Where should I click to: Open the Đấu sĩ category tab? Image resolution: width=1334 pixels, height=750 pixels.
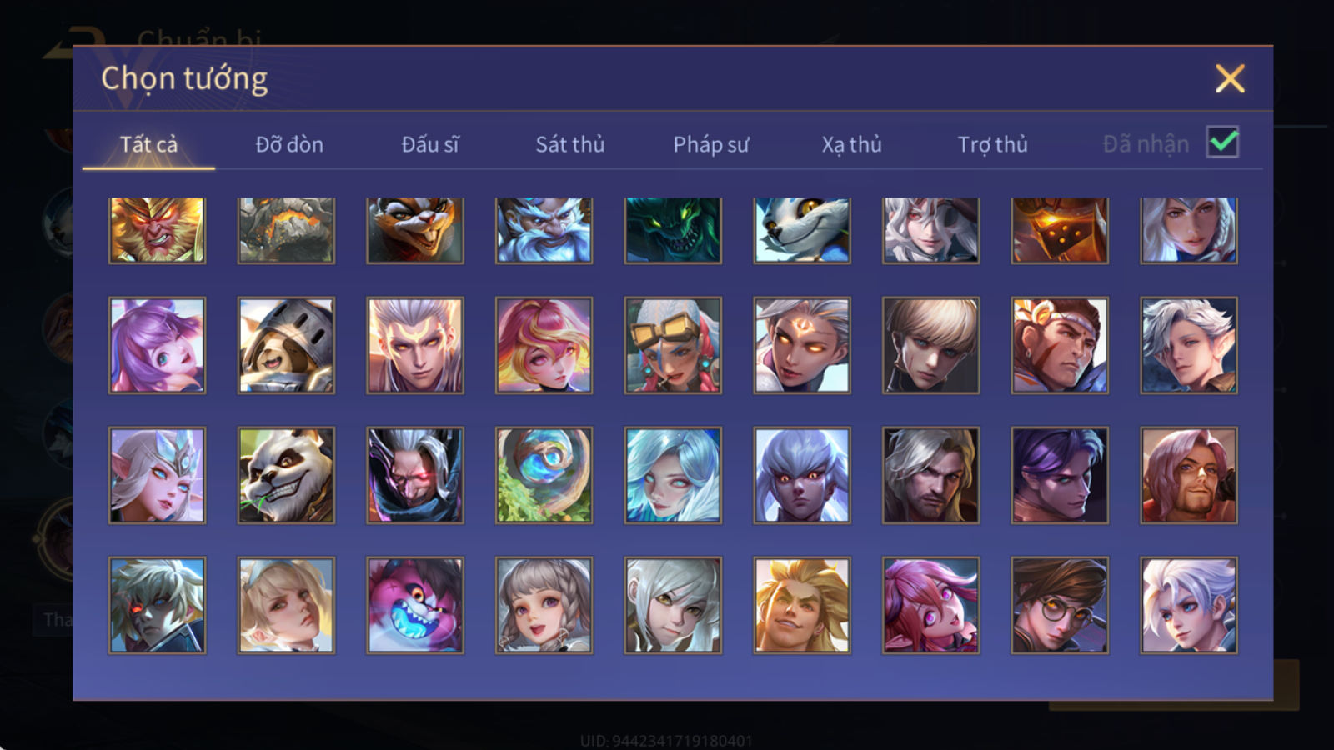[430, 144]
